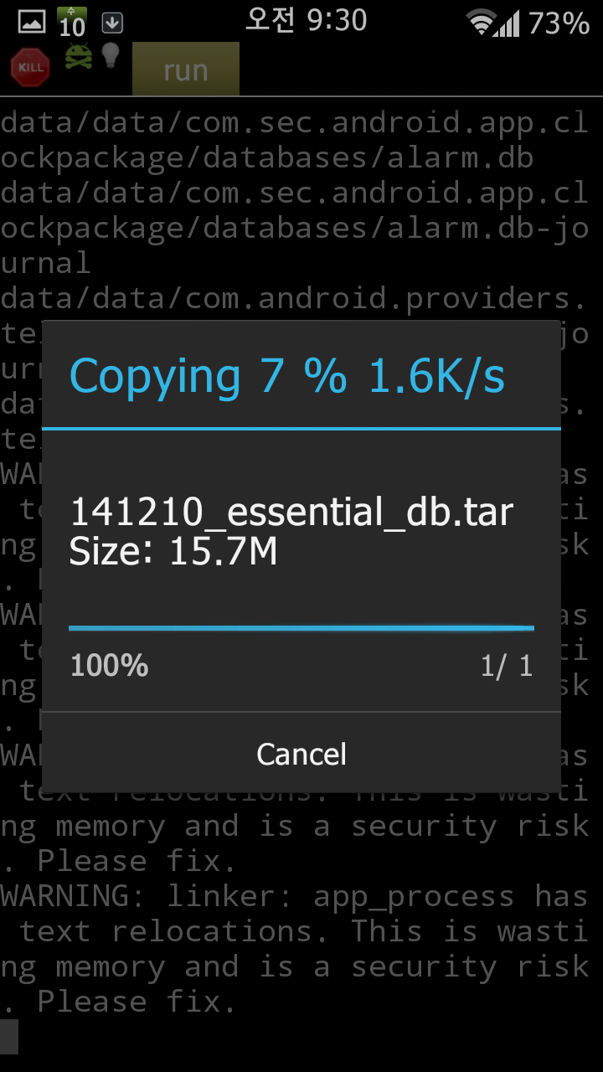Open the calendar notification showing 10
This screenshot has width=603, height=1072.
tap(72, 23)
